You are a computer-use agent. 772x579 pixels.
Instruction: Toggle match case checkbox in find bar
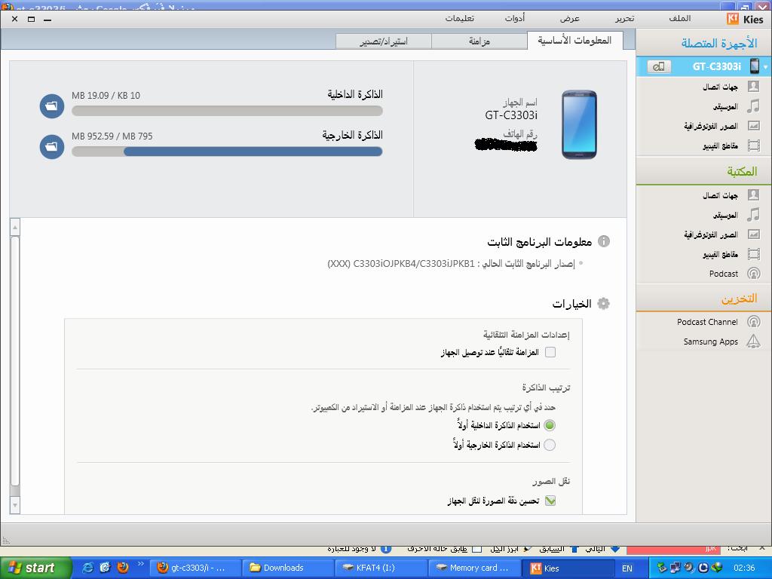coord(477,549)
